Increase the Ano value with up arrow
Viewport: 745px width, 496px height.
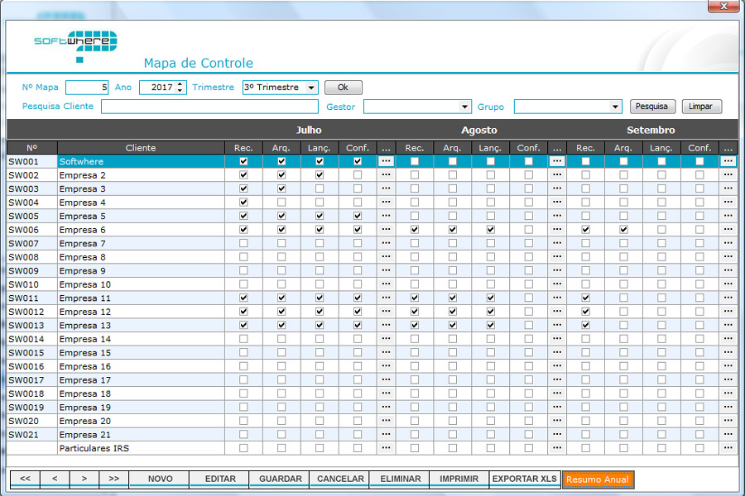pos(181,84)
